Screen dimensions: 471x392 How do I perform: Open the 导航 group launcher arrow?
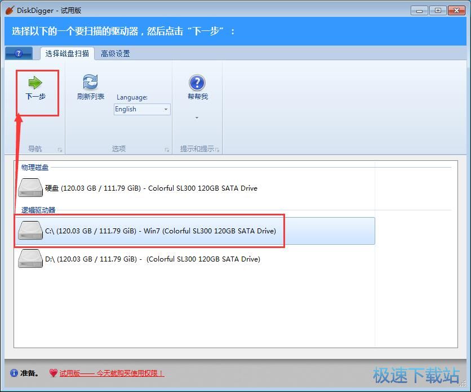point(60,150)
